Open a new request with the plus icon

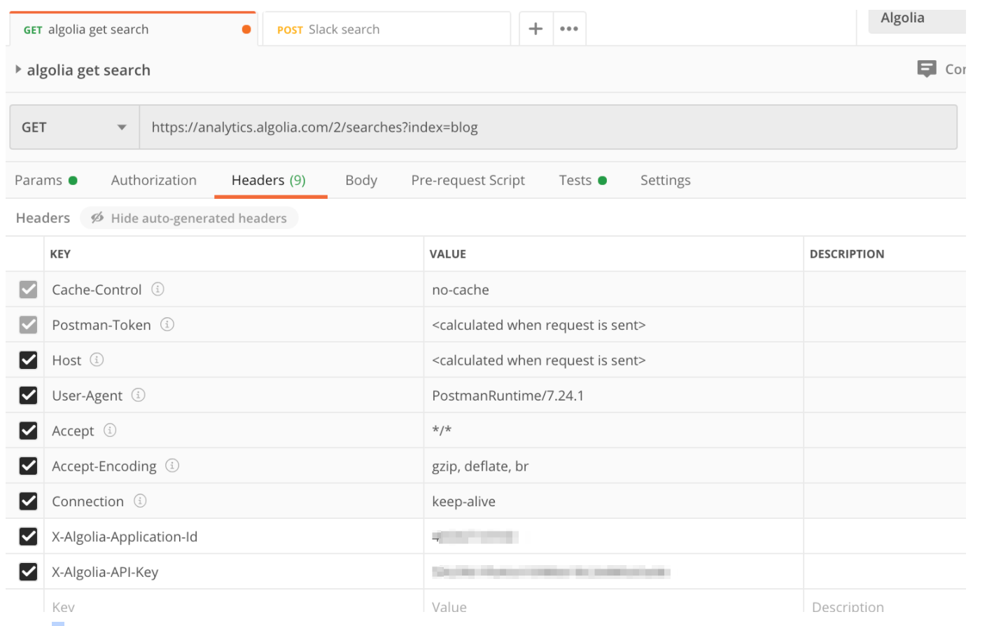[535, 28]
